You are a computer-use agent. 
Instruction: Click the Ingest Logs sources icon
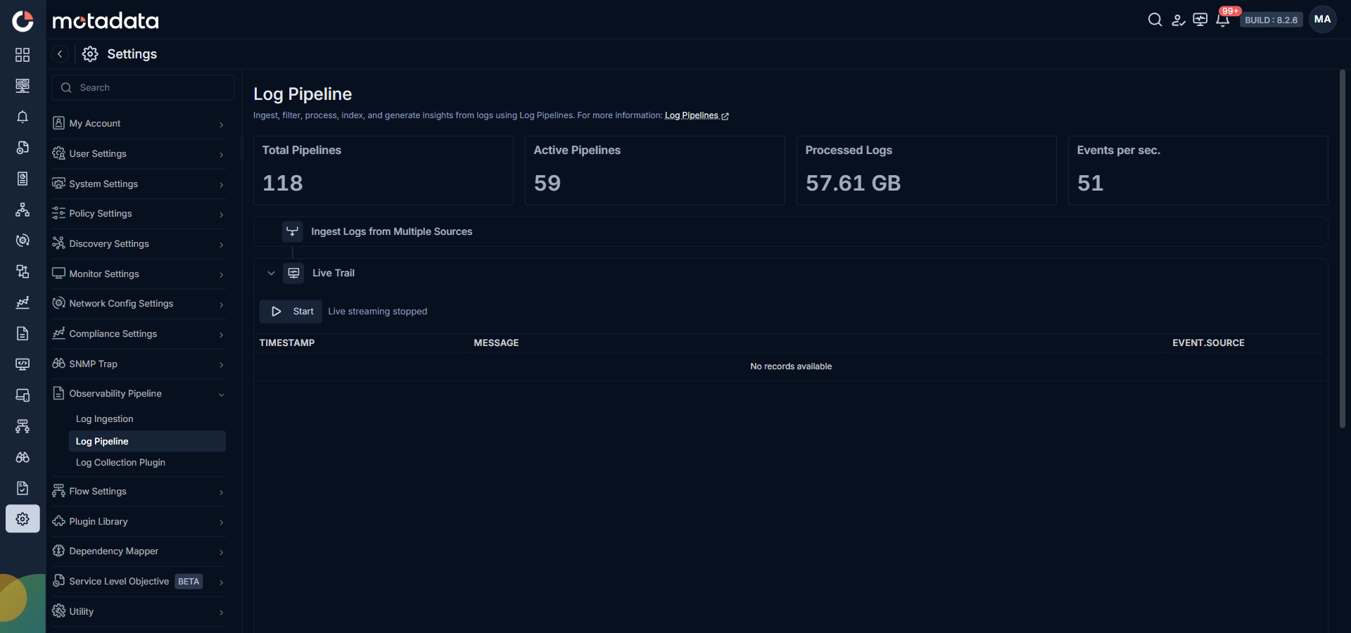(x=292, y=231)
